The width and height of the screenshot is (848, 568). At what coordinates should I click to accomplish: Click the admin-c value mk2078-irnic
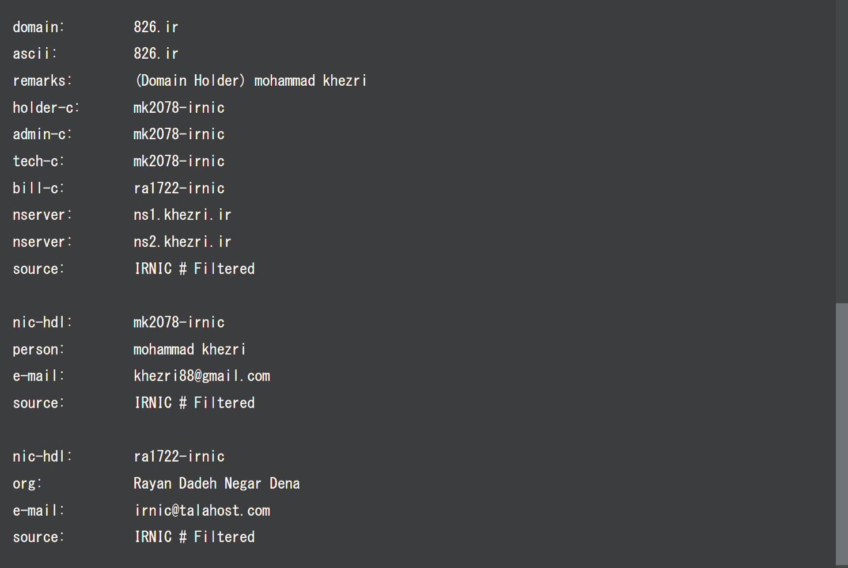pyautogui.click(x=179, y=134)
